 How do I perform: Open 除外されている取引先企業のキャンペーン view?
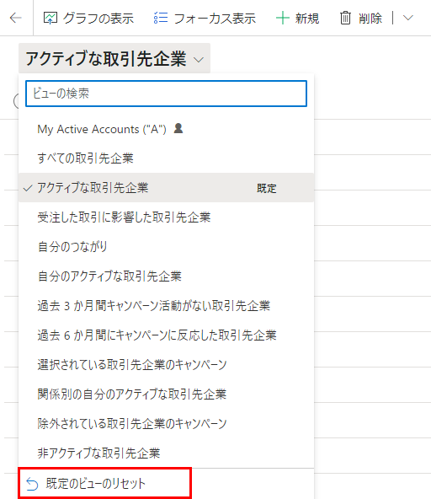(166, 424)
